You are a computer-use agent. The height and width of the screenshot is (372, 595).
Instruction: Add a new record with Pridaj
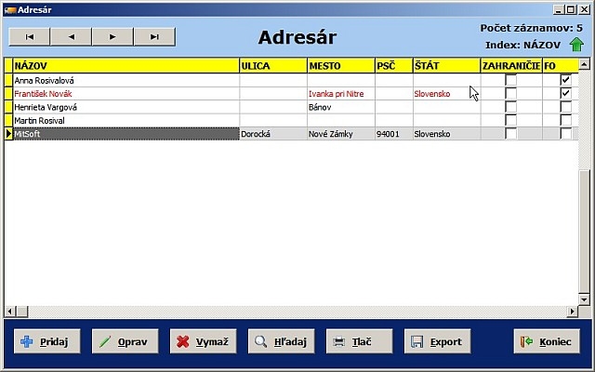pos(47,341)
